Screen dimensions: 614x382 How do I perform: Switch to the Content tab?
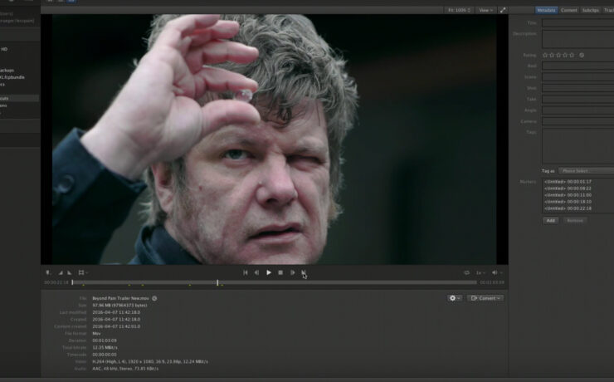coord(568,10)
